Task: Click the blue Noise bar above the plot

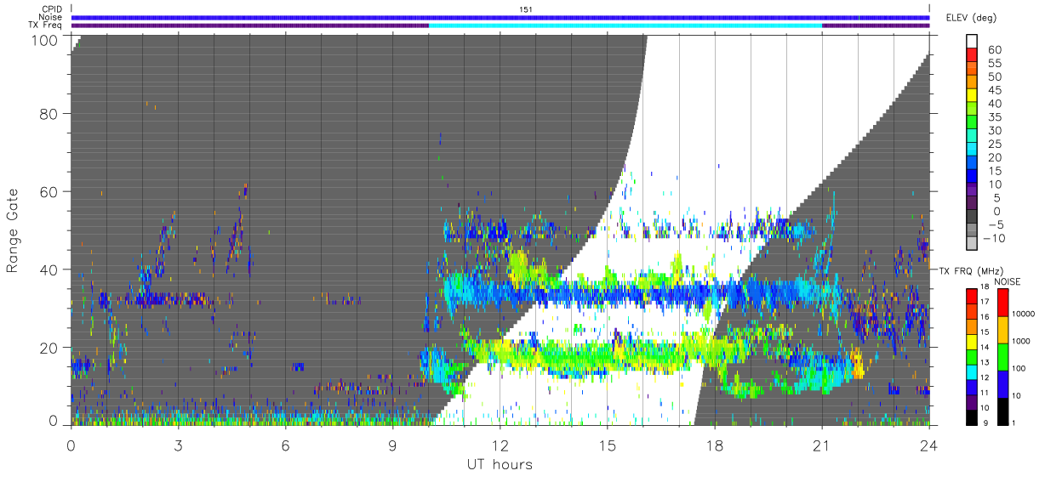Action: [500, 18]
